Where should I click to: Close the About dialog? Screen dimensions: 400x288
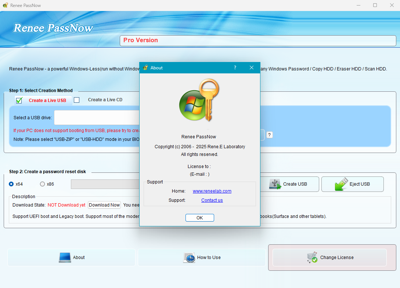click(252, 68)
